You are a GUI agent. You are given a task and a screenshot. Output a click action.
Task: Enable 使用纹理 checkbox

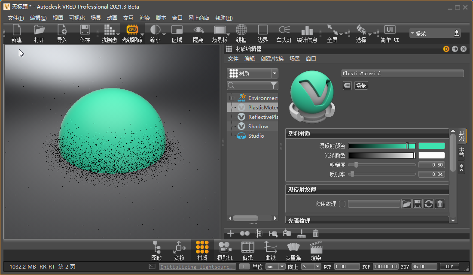pyautogui.click(x=342, y=204)
